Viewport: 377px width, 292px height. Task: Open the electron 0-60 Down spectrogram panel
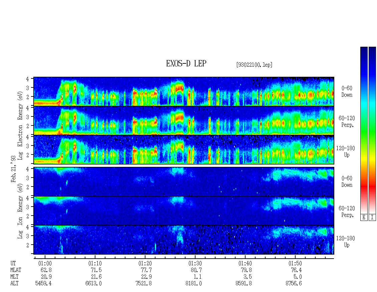pyautogui.click(x=184, y=91)
